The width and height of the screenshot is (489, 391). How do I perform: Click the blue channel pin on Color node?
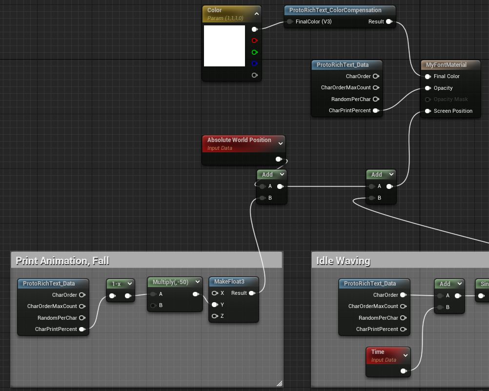254,63
